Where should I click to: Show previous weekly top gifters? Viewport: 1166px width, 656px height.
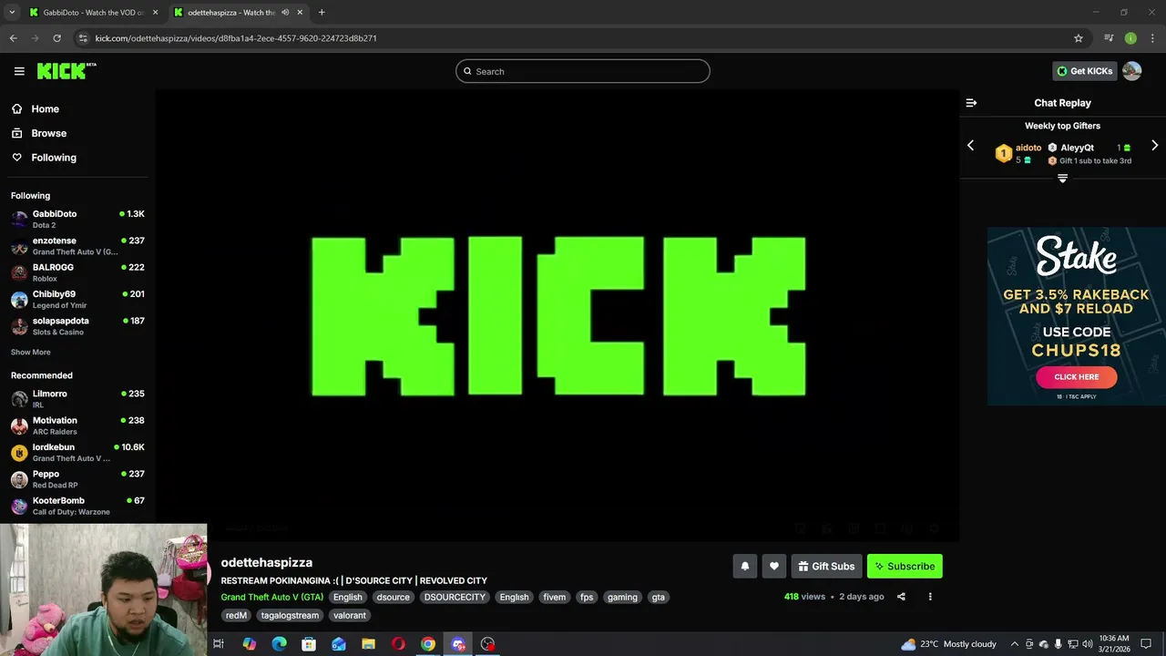970,146
